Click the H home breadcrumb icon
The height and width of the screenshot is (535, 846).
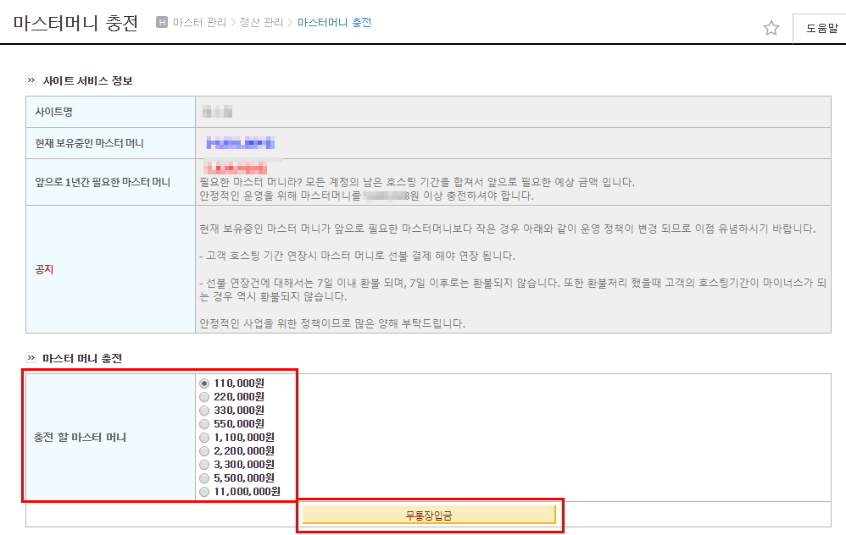pos(161,22)
